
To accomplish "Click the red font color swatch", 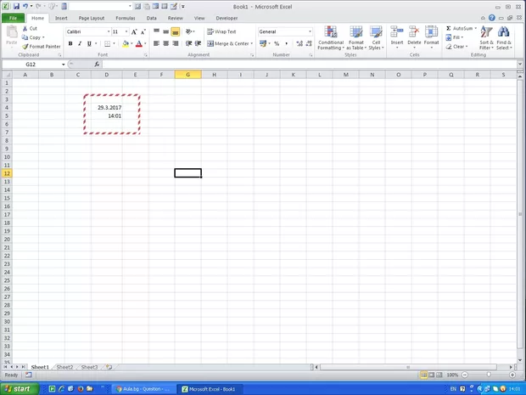I will coord(138,44).
